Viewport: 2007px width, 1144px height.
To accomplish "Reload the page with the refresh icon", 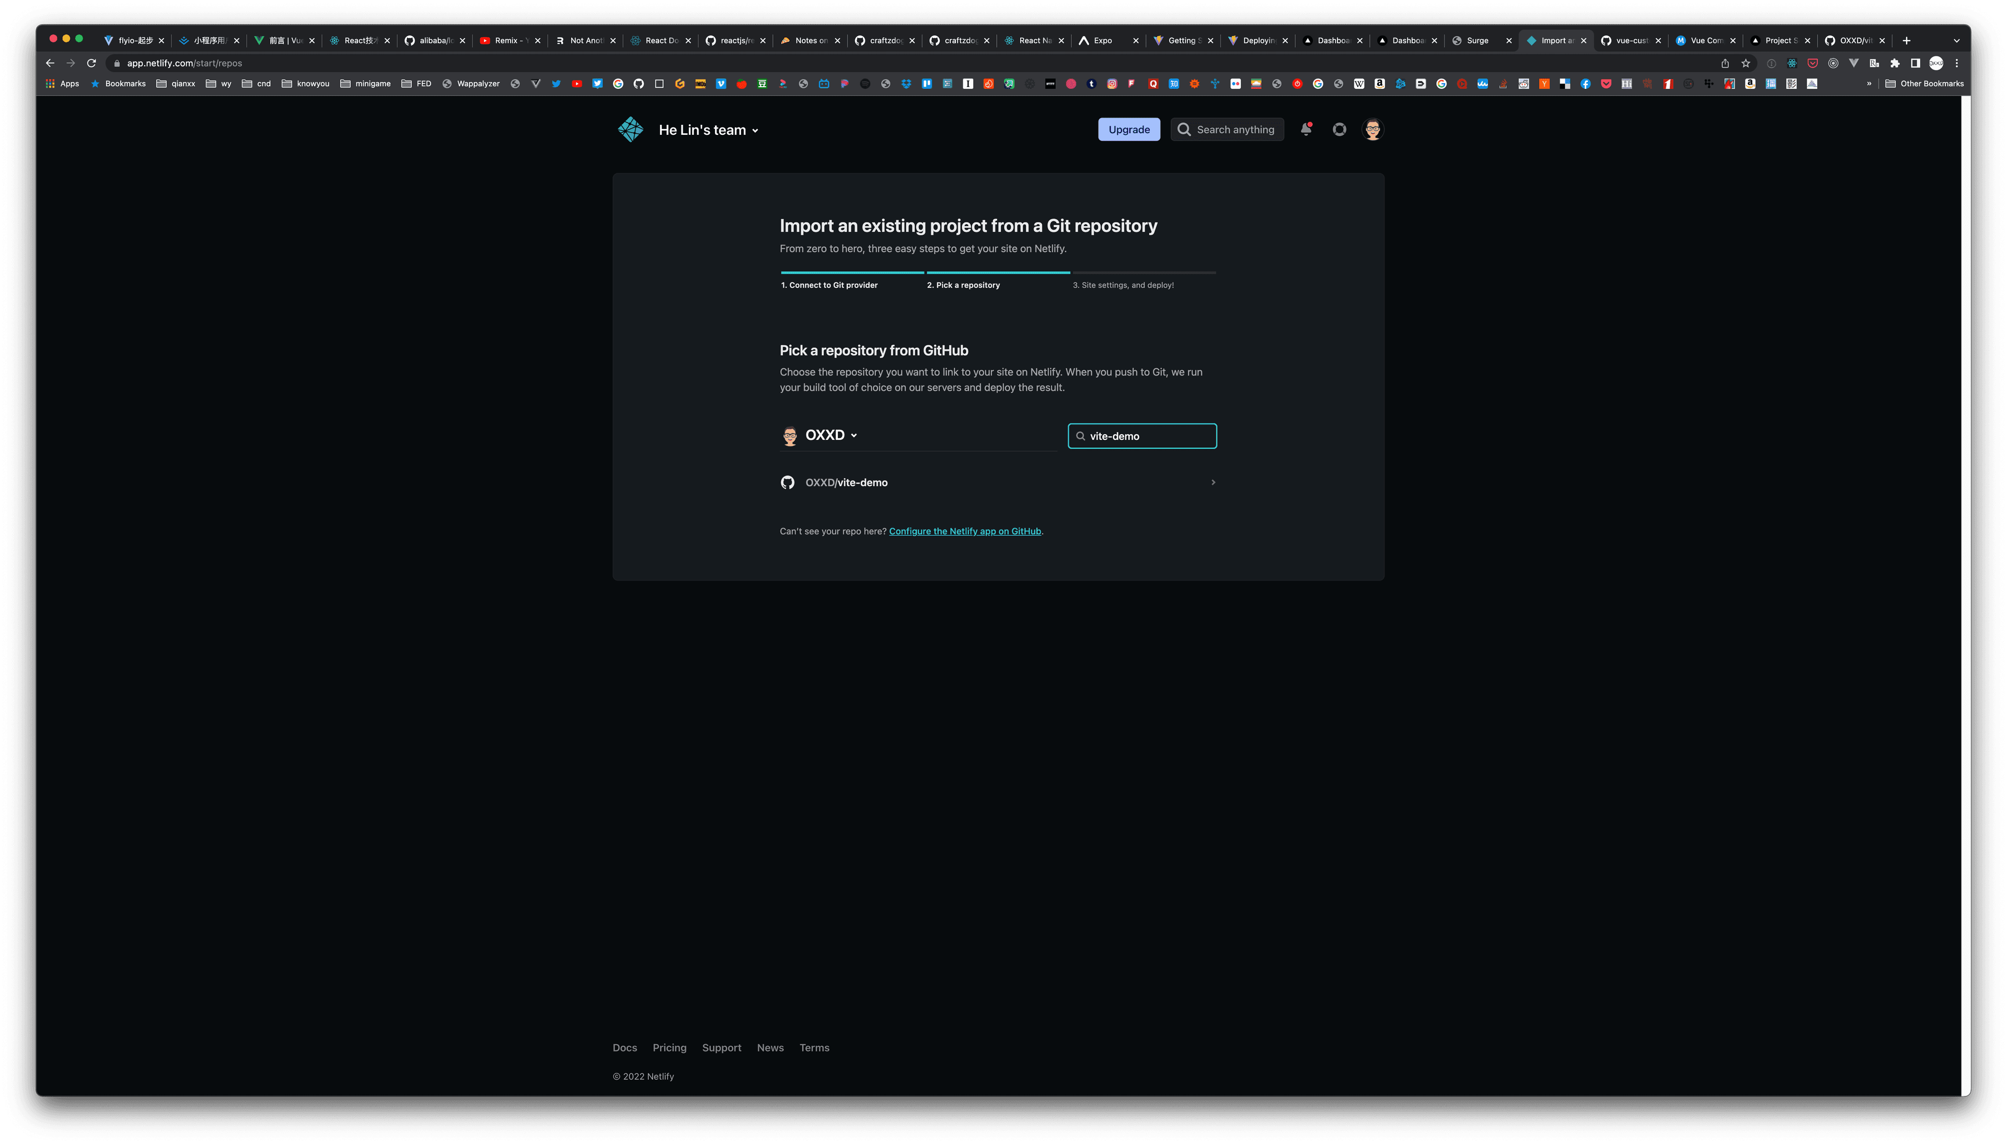I will (91, 63).
